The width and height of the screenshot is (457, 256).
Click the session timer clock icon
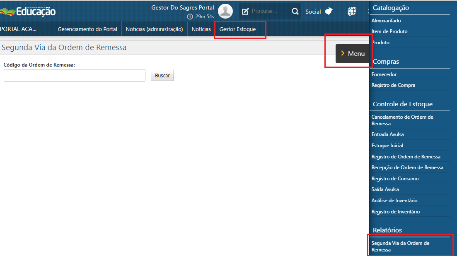coord(190,17)
